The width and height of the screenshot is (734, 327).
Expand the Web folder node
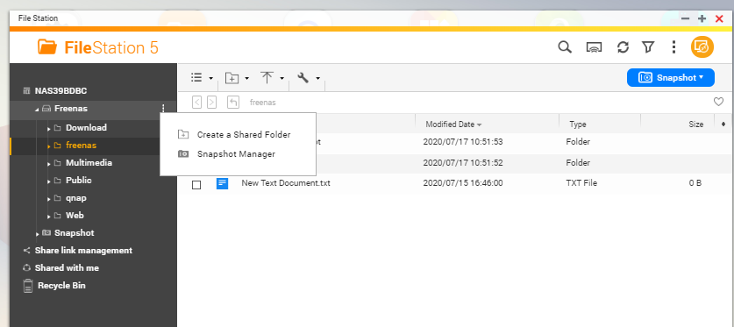(49, 217)
